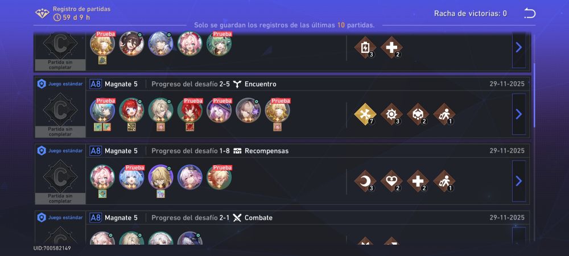
Task: Select the battery bond icon with 3
Action: tap(365, 47)
